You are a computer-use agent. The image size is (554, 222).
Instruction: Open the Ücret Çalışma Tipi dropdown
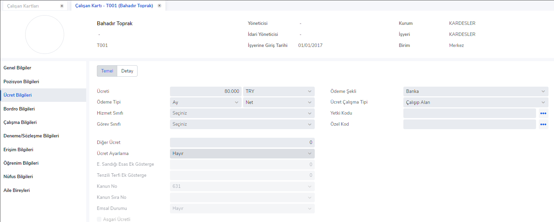pos(475,103)
